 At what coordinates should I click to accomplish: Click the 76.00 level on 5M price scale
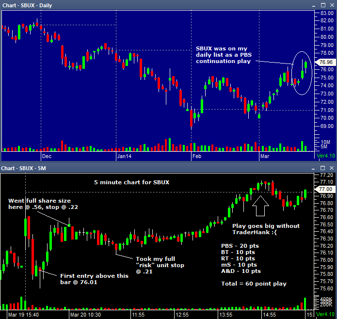pos(326,260)
